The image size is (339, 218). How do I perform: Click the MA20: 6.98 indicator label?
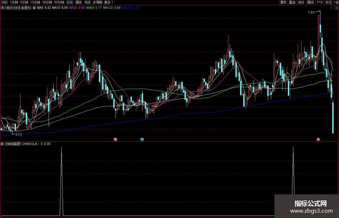point(77,8)
